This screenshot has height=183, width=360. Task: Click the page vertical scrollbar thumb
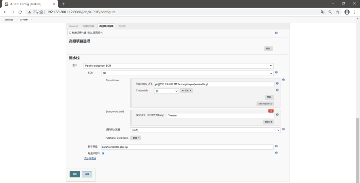358,150
